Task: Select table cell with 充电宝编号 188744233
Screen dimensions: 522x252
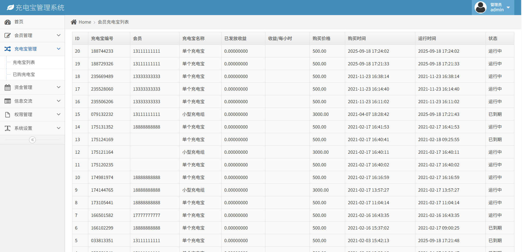Action: tap(102, 51)
